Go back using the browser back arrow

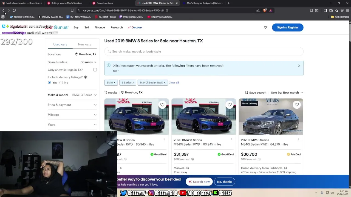coord(3,10)
